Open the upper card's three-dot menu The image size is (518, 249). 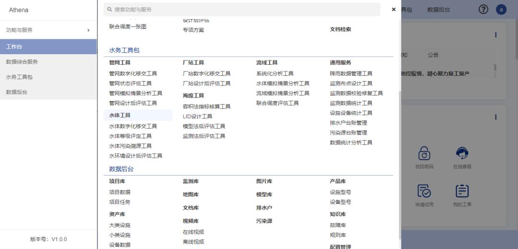[x=495, y=35]
